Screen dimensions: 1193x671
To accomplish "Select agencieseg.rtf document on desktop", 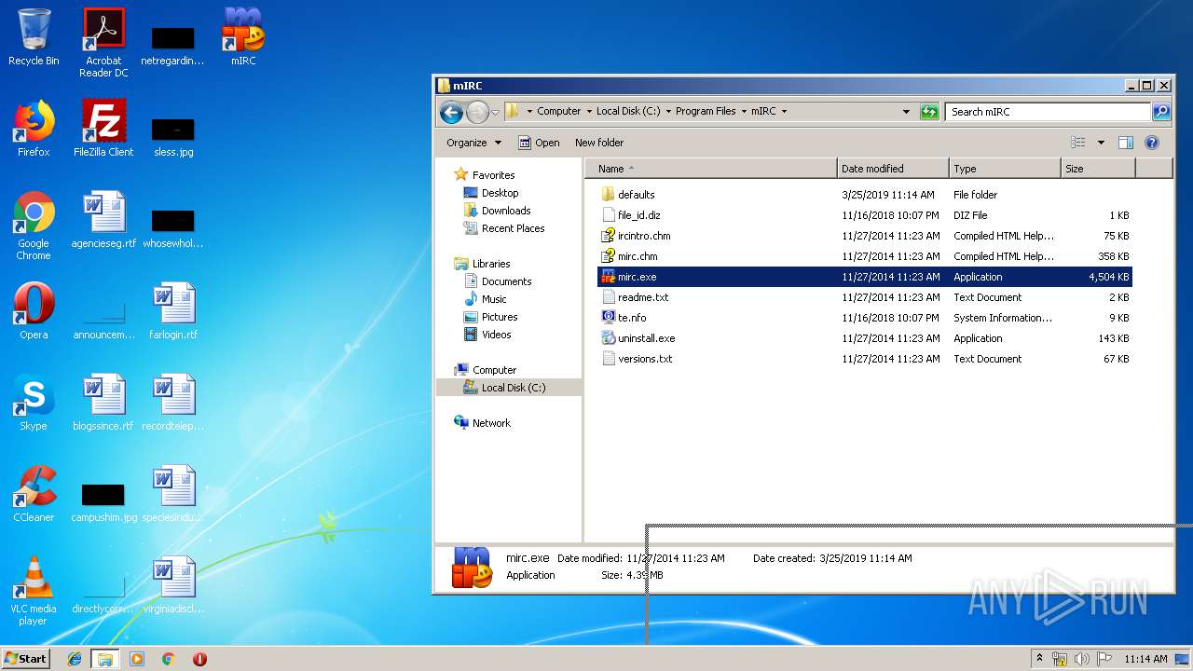I will [x=103, y=220].
